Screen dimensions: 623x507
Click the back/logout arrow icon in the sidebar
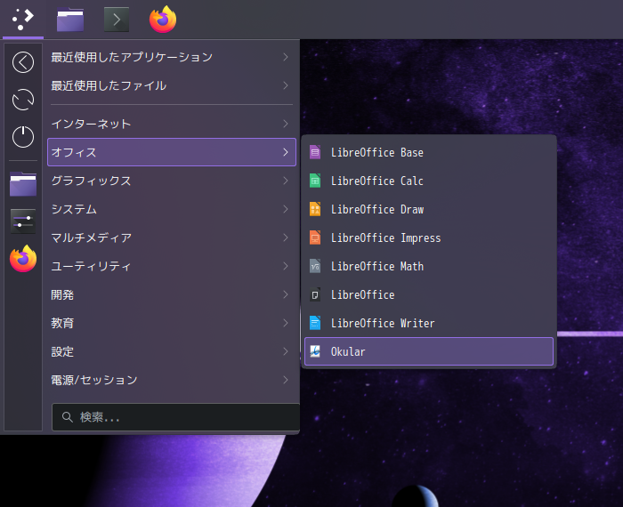tap(23, 62)
